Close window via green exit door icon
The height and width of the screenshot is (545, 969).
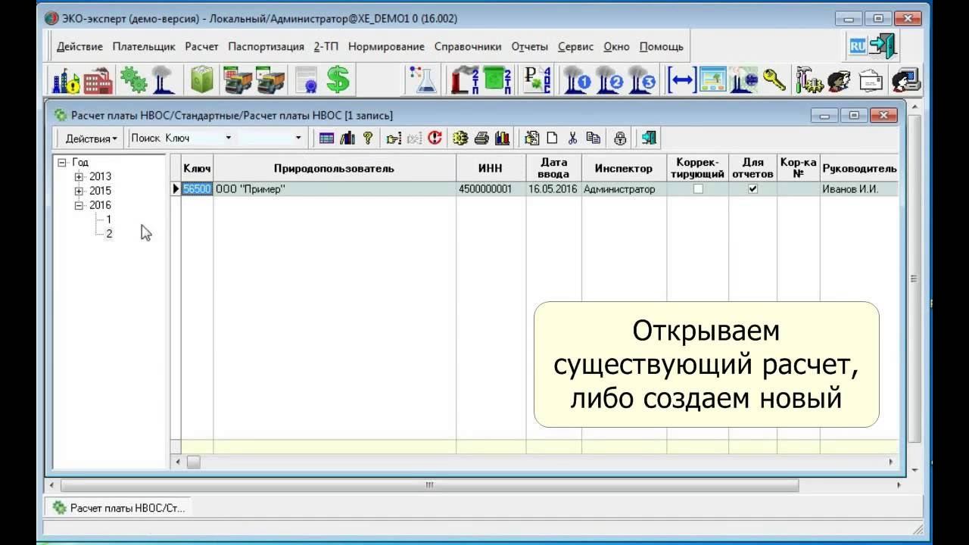[x=649, y=138]
